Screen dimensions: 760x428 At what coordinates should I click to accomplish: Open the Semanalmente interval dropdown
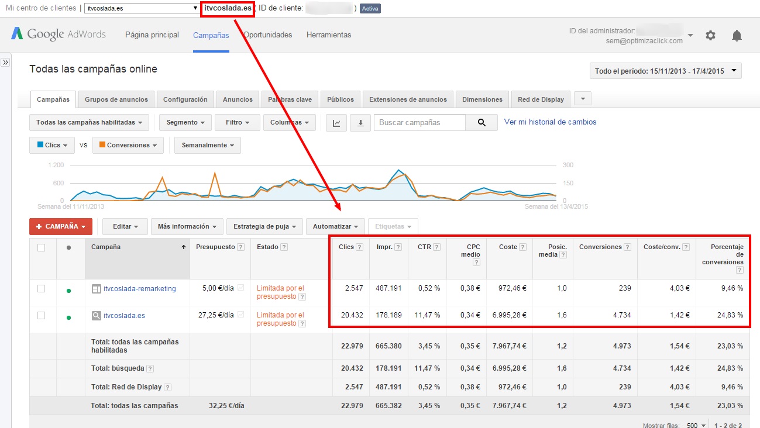(207, 145)
